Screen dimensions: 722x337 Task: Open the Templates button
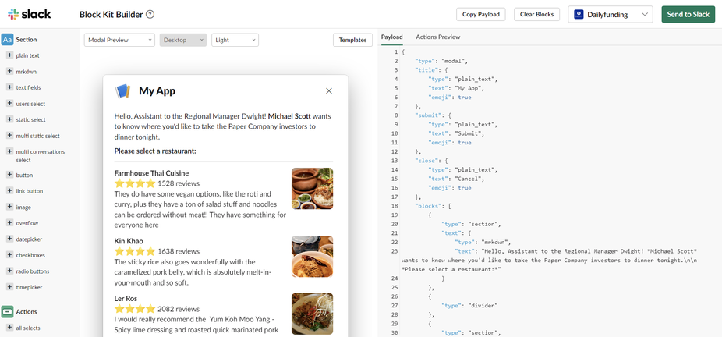coord(352,40)
